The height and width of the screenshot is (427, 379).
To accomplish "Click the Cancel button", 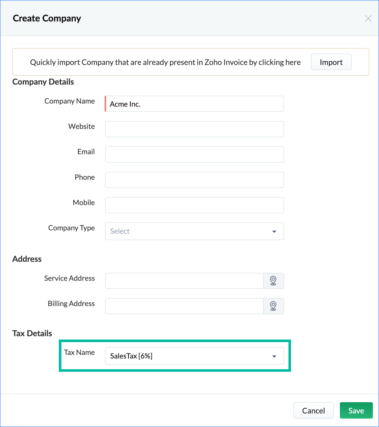I will (313, 410).
